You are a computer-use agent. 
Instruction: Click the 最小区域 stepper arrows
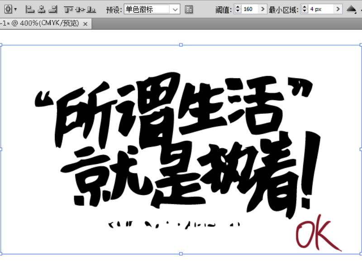305,9
